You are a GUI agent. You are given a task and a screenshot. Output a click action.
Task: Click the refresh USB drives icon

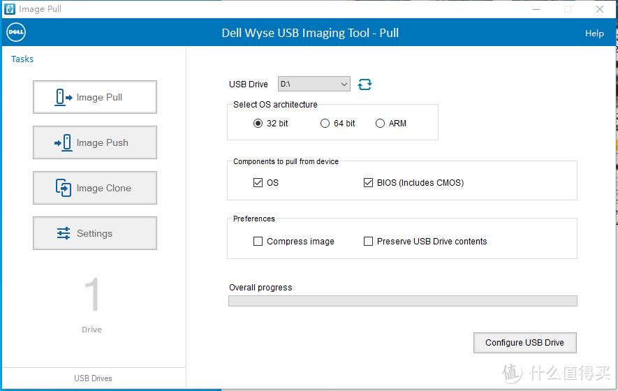(x=365, y=84)
